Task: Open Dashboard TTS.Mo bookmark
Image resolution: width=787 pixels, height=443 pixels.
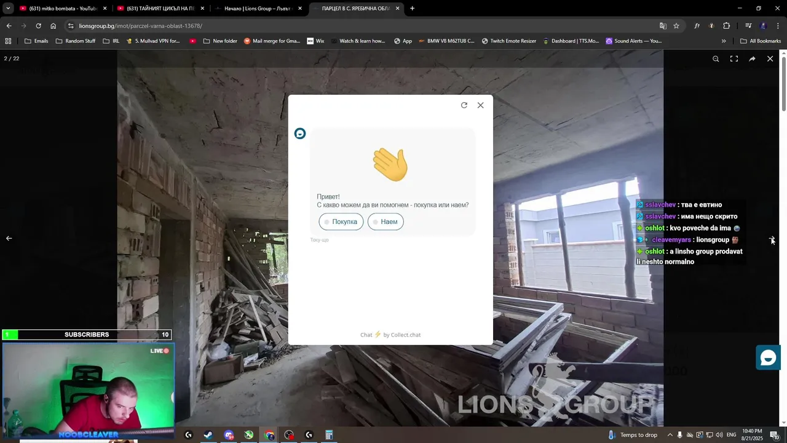Action: click(571, 41)
